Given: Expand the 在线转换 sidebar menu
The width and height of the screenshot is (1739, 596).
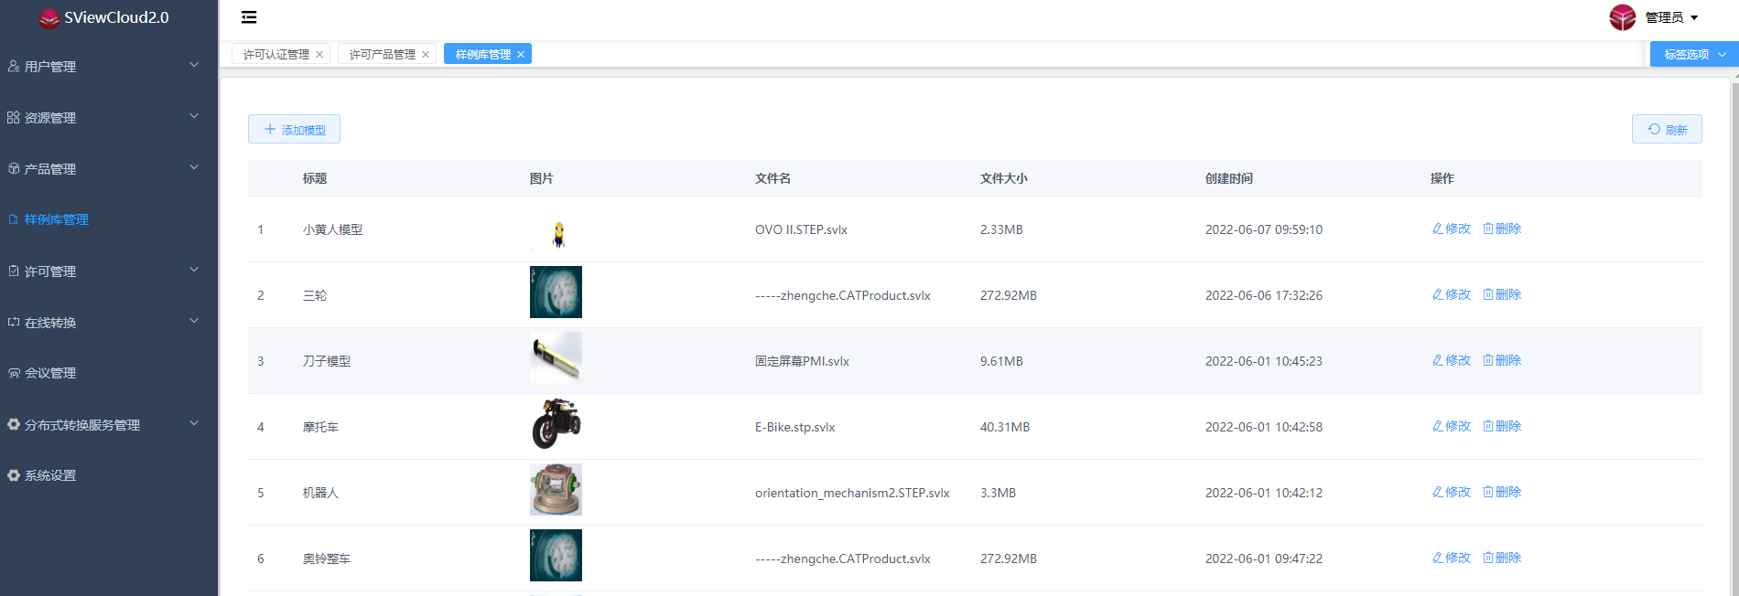Looking at the screenshot, I should [109, 322].
